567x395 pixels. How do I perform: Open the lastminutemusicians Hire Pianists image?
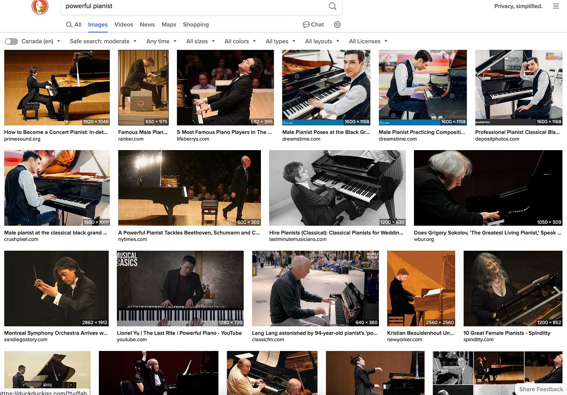[x=337, y=188]
